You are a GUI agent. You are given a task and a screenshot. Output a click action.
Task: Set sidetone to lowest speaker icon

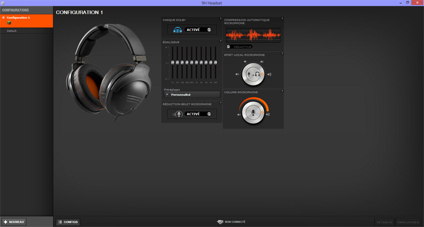click(237, 74)
